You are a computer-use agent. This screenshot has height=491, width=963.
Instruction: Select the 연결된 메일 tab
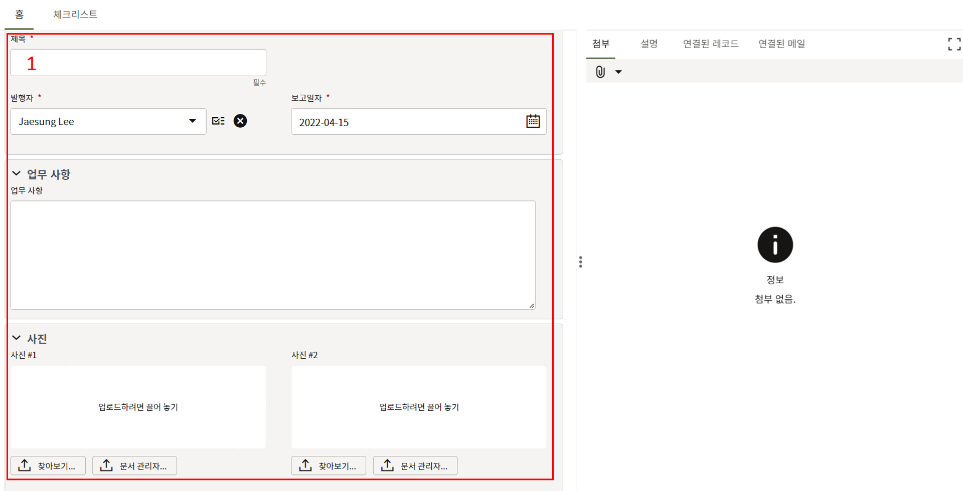click(x=781, y=44)
